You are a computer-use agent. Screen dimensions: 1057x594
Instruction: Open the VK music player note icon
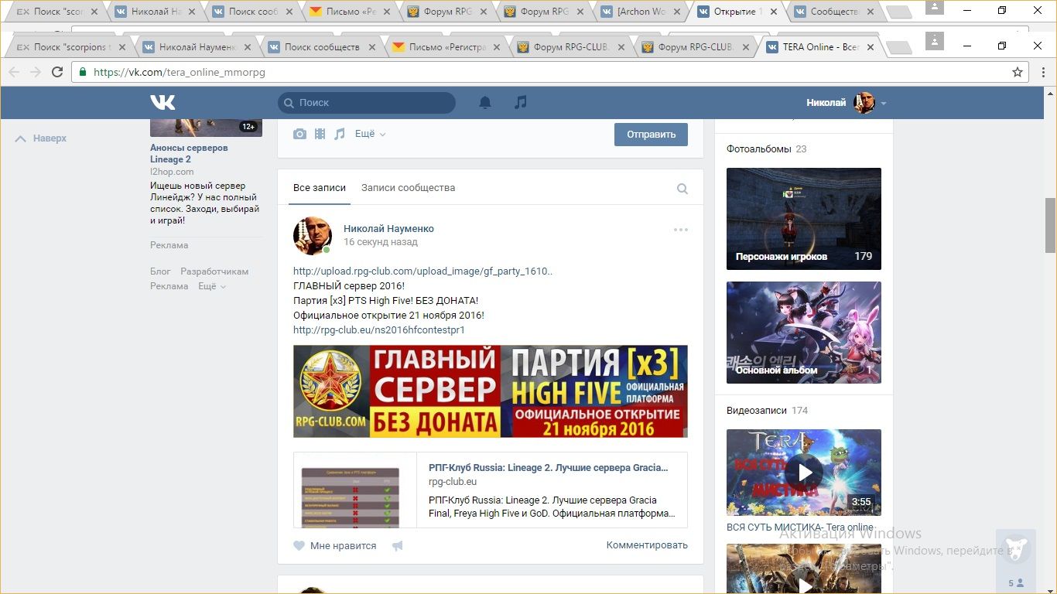click(x=521, y=102)
